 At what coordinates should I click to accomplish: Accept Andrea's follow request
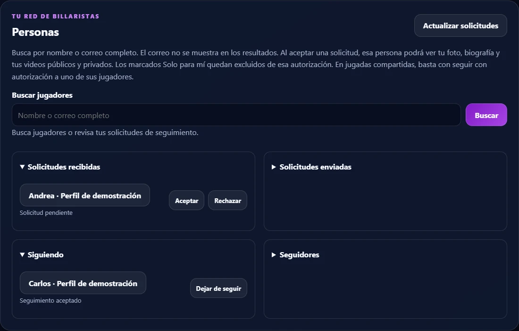pos(186,201)
